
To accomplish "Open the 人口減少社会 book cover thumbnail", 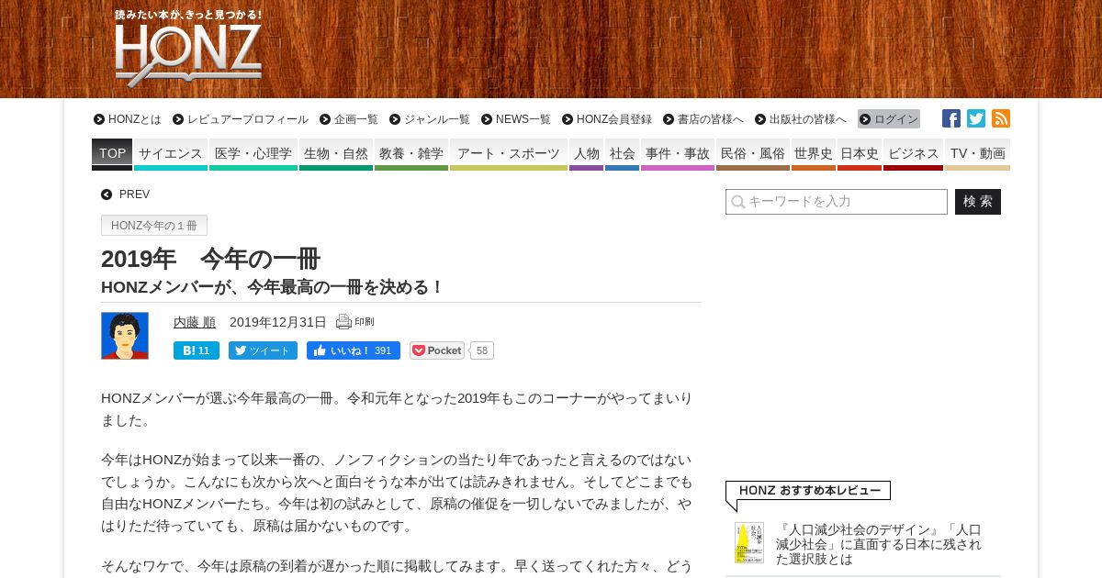I will [749, 542].
